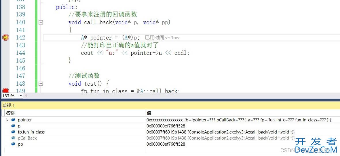
Task: Click the comment 要拿来注册的回调函数
Action: [103, 14]
